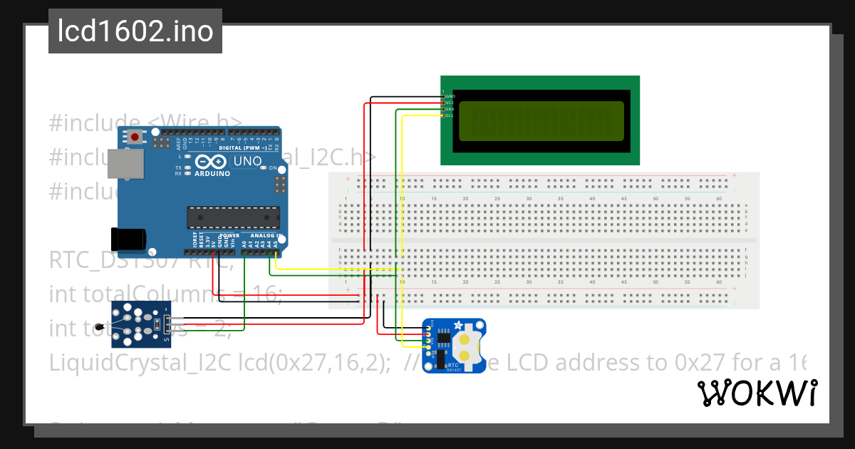Click the 5V pin on the POWER header
This screenshot has height=449, width=855.
click(213, 252)
